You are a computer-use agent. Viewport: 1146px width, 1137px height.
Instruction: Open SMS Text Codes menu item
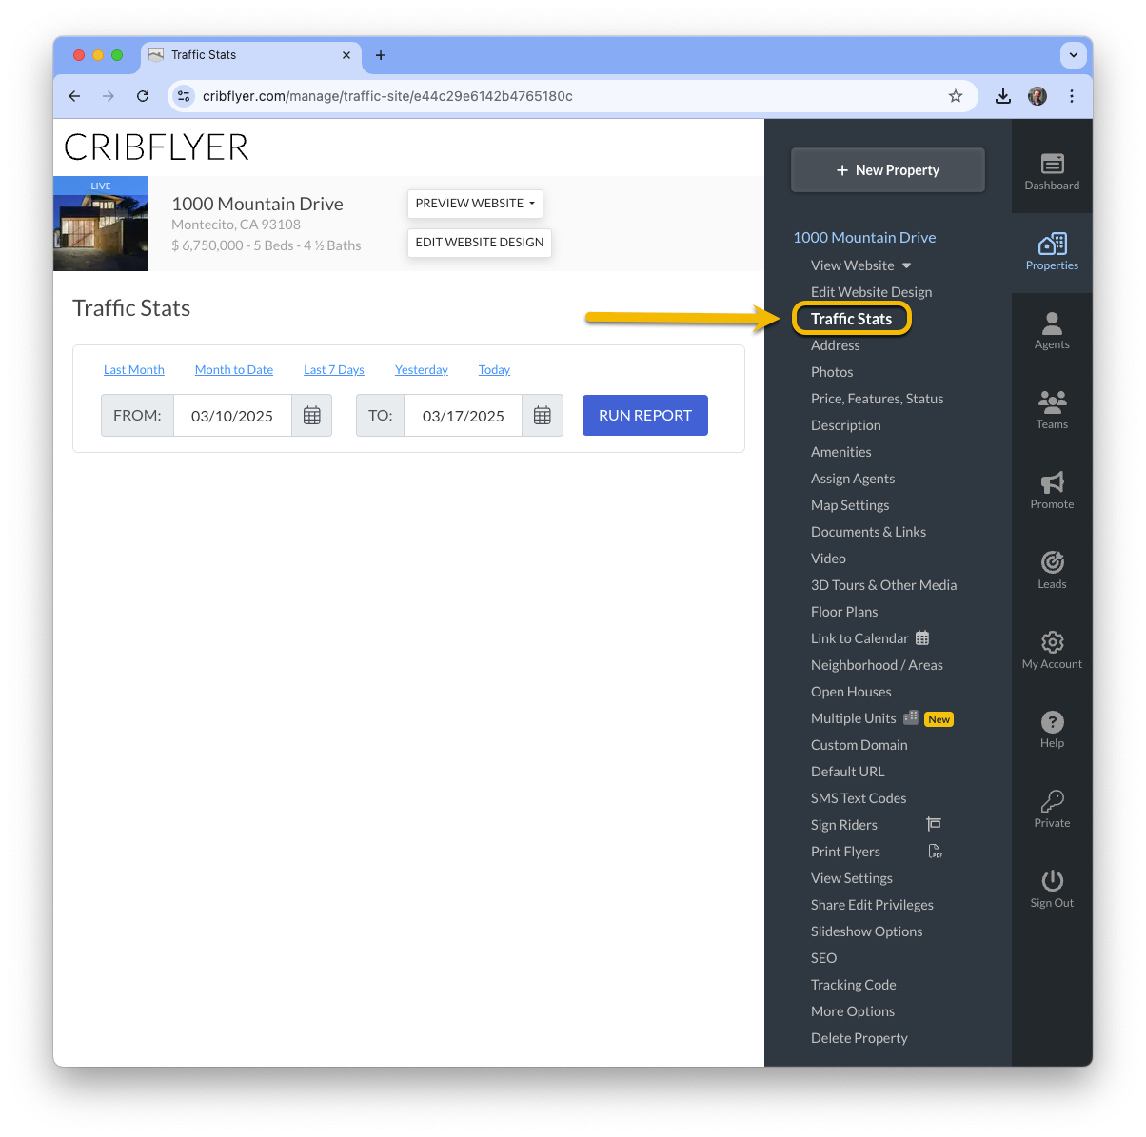pyautogui.click(x=859, y=798)
